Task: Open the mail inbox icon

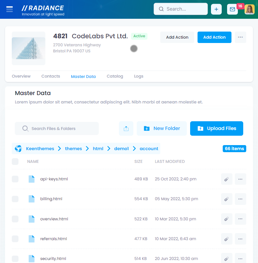Action: click(x=232, y=9)
